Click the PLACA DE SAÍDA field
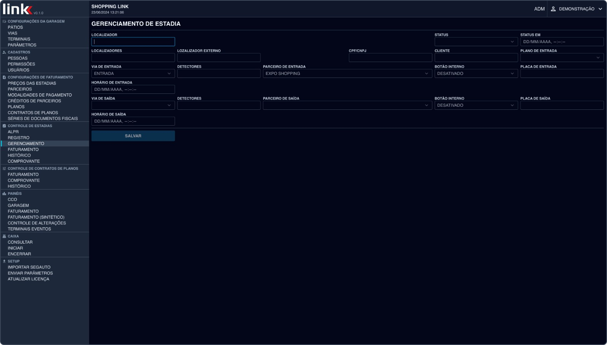Screen dimensions: 607x345 562,105
